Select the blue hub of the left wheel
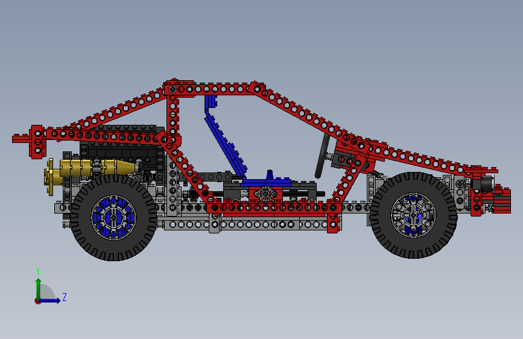 (114, 218)
